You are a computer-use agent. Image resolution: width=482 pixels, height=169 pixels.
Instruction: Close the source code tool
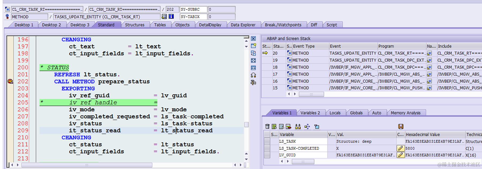[253, 39]
